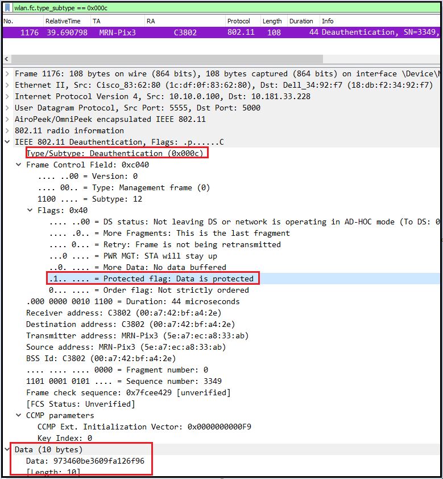Select Fragment number: 0 line
443x479 pixels.
(117, 370)
